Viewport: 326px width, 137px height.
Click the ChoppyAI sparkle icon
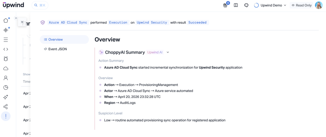pos(101,52)
